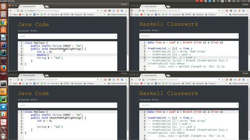250x140 pixels.
Task: Reload page in bottom-right Haskell window
Action: [x=139, y=79]
